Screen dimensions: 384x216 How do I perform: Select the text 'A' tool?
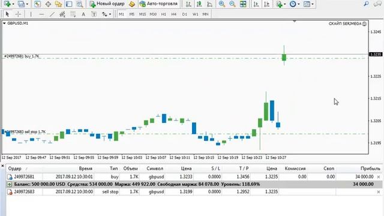coord(83,14)
